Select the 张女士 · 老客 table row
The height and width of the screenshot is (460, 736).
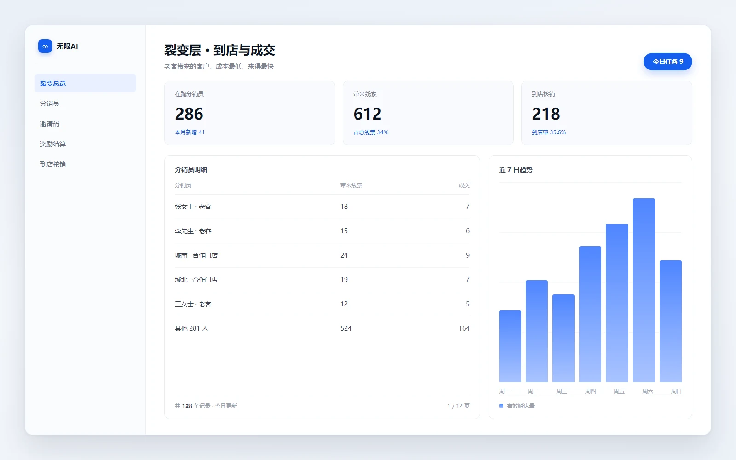coord(322,207)
